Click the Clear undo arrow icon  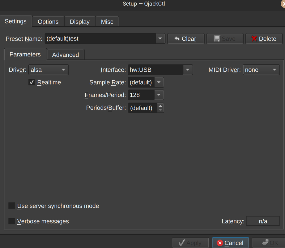coord(177,38)
